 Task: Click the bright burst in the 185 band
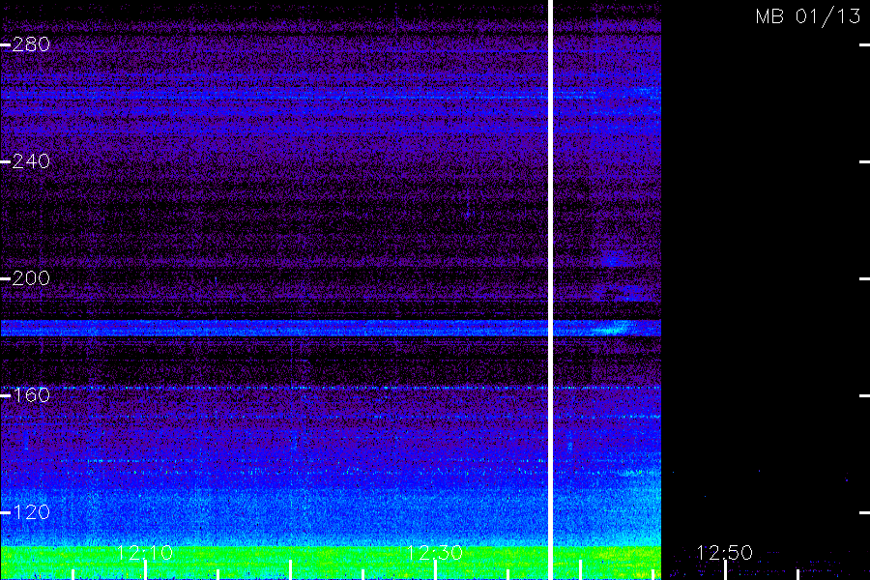pos(613,329)
